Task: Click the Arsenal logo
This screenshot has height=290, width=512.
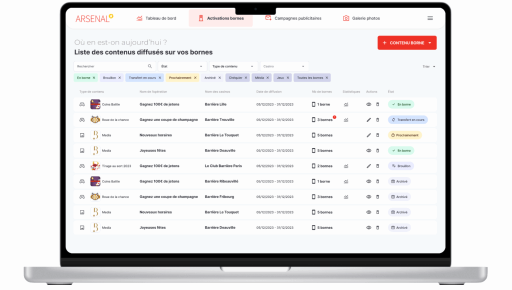Action: click(x=93, y=17)
